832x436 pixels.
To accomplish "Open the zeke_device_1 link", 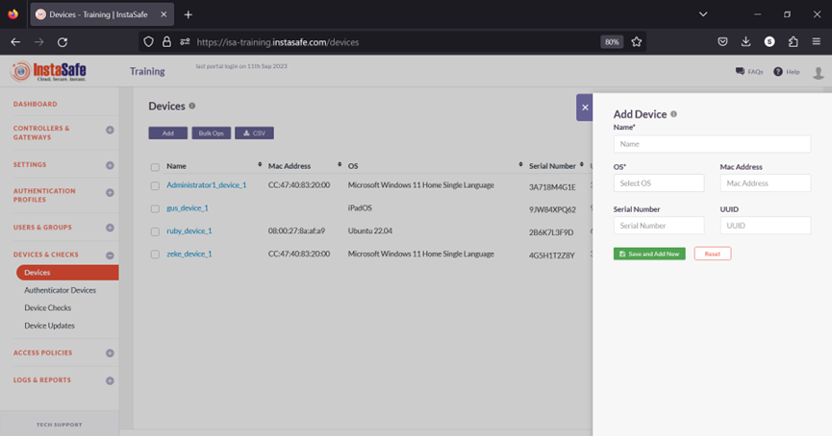I will (x=189, y=254).
